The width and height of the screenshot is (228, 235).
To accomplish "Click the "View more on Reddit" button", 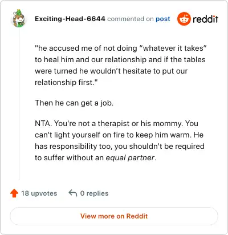I will coord(114,216).
